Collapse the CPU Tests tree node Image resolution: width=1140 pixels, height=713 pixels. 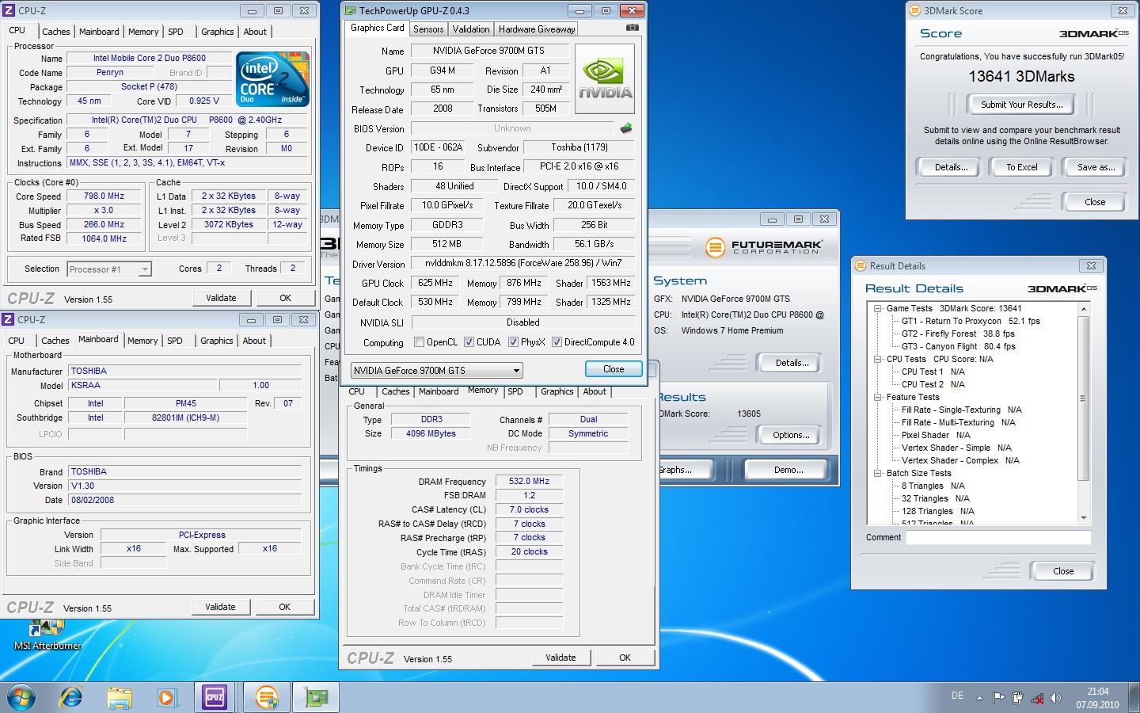[x=877, y=359]
